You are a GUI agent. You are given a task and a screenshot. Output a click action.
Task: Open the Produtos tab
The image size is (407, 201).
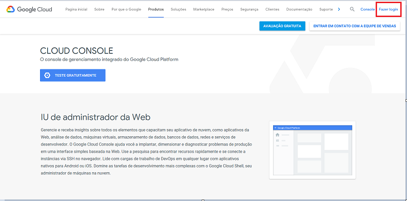pos(156,9)
